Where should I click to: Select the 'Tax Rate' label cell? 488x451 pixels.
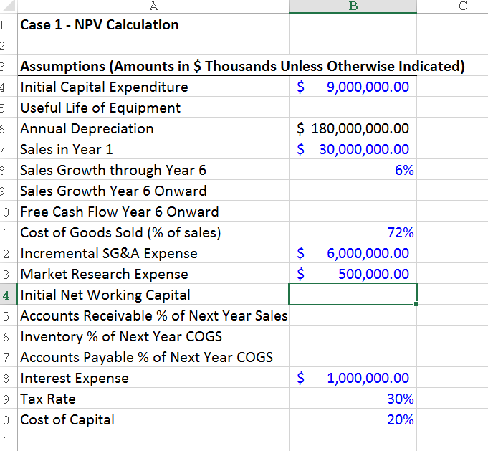[x=153, y=399]
